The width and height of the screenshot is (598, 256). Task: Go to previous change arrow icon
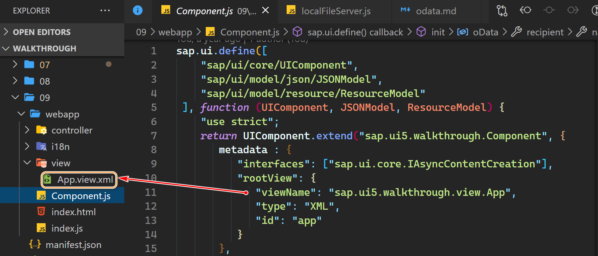[525, 10]
